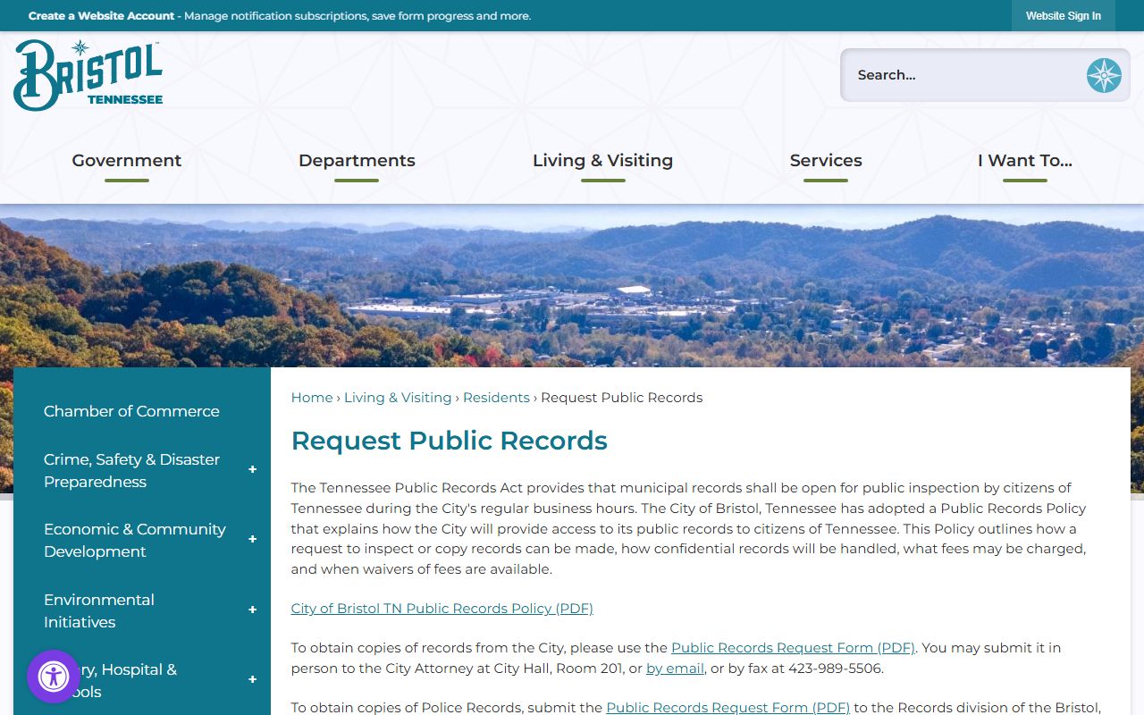Click Home breadcrumb link

pos(312,398)
